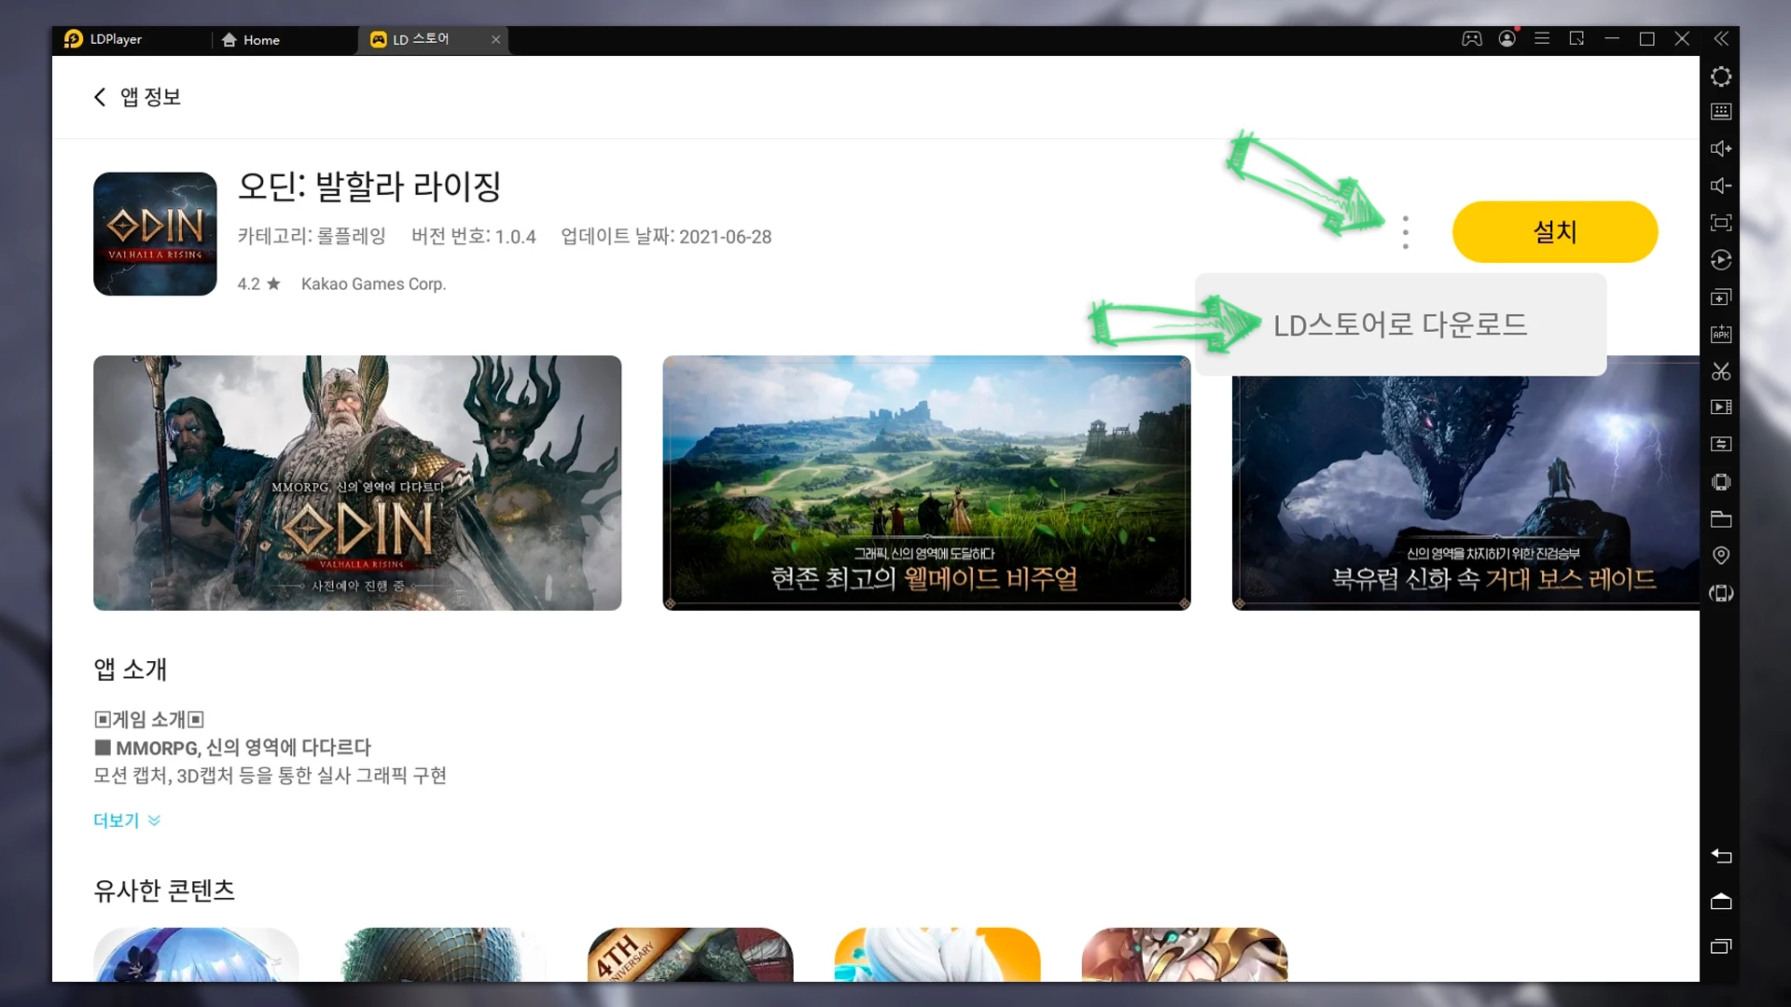Close the LD 스토어 tab
Image resolution: width=1791 pixels, height=1007 pixels.
pos(496,39)
